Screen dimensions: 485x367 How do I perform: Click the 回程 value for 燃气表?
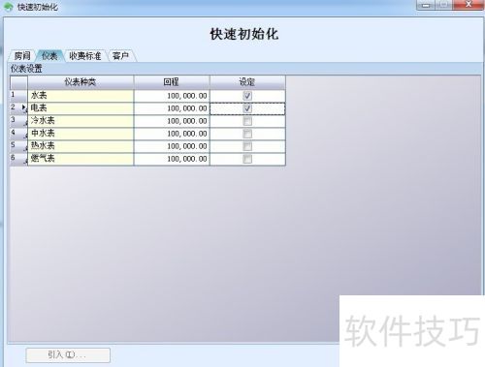[172, 159]
